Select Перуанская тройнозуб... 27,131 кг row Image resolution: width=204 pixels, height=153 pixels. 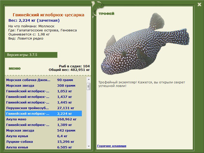[44, 108]
